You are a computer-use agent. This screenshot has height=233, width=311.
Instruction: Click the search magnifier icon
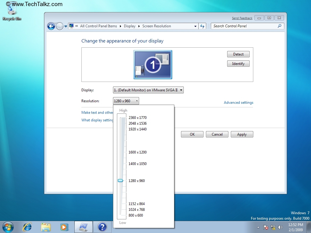[279, 26]
